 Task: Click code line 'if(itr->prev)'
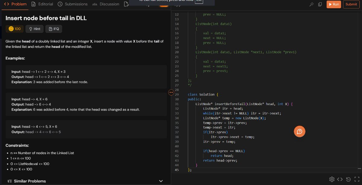coord(215,132)
